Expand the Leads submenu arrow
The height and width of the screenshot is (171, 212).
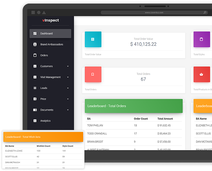(68, 88)
